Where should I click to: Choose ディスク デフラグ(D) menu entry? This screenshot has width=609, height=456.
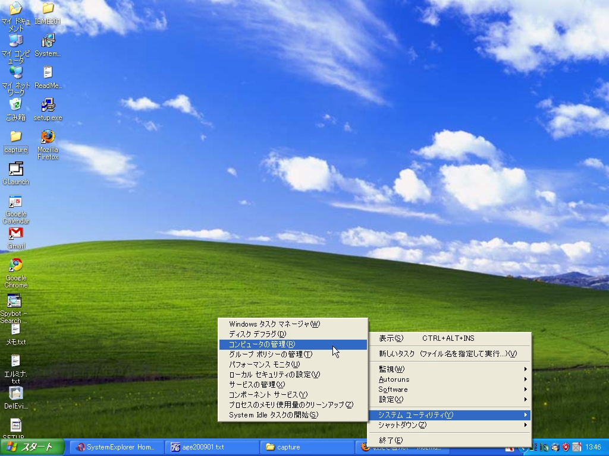(293, 334)
